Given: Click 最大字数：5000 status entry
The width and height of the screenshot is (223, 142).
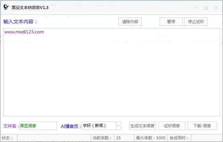Looking at the screenshot, I should pos(151,138).
